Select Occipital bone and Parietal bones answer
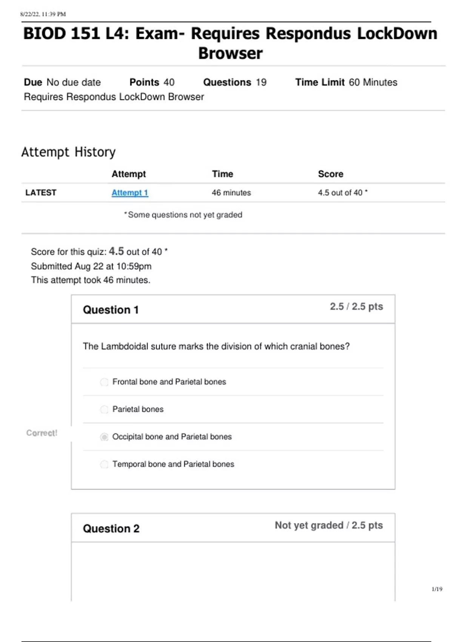The image size is (453, 642). point(104,437)
